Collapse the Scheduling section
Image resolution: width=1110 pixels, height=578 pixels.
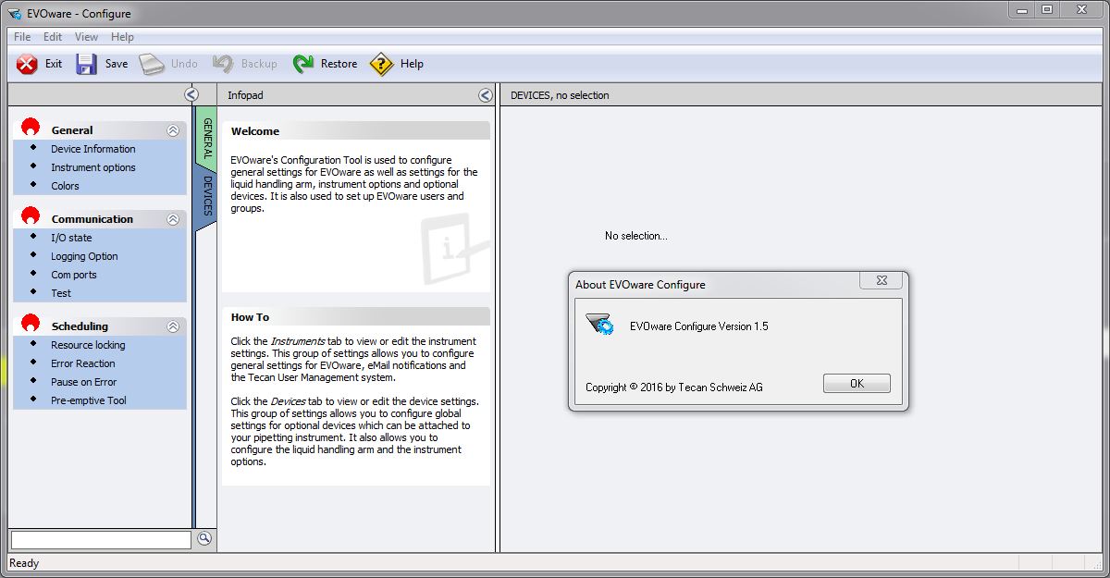coord(173,326)
